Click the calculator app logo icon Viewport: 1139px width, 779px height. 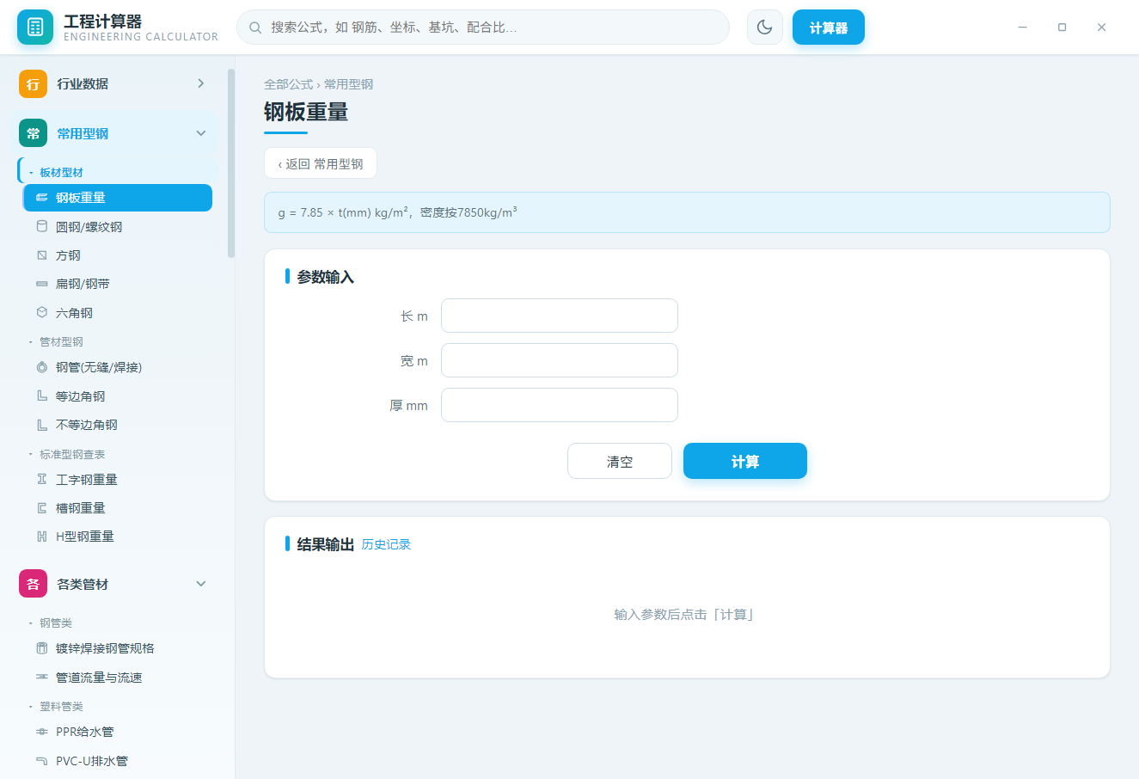point(35,28)
